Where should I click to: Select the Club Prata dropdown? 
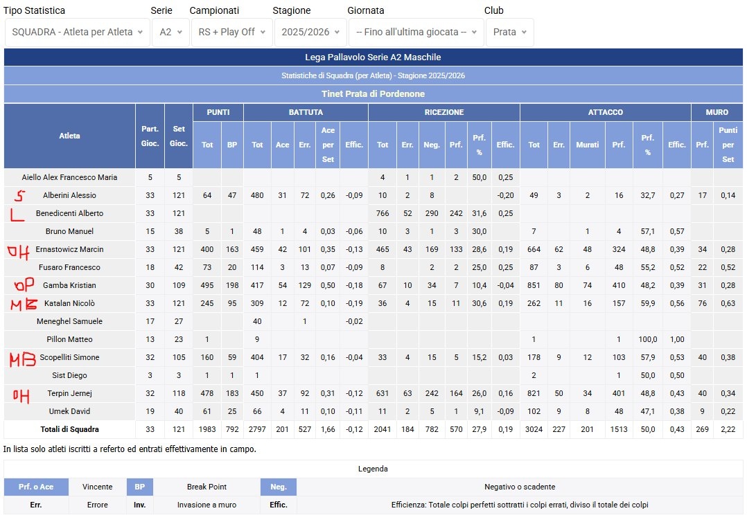click(x=510, y=33)
